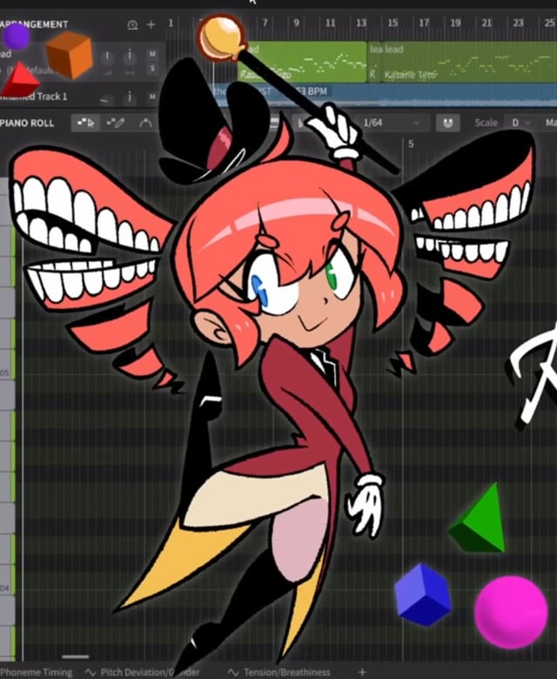Select the pitch curve drawing tool

[x=146, y=123]
